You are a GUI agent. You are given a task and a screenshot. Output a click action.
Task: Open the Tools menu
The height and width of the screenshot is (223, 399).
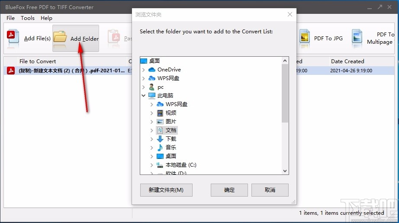point(28,18)
